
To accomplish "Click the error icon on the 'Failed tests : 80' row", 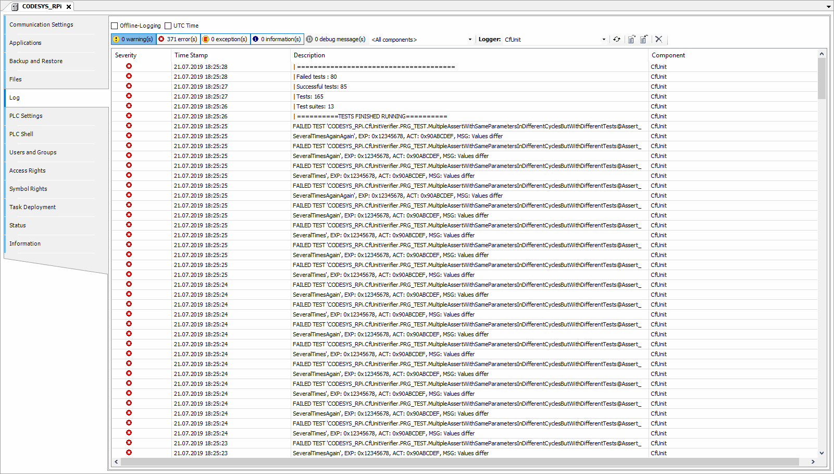I will point(129,76).
